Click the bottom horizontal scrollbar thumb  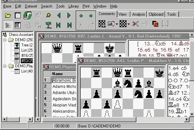(89, 120)
